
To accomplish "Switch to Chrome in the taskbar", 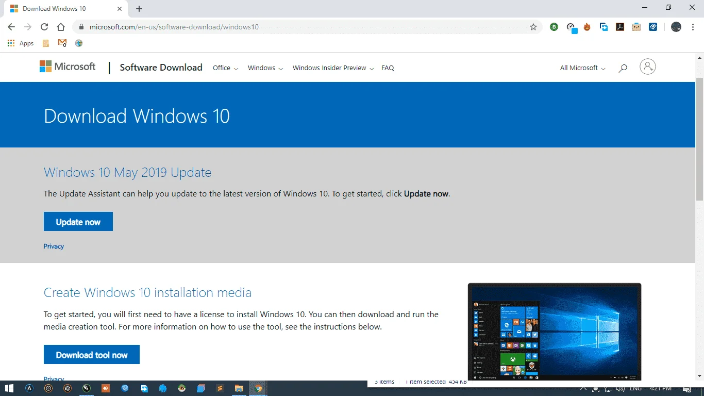I will click(258, 388).
